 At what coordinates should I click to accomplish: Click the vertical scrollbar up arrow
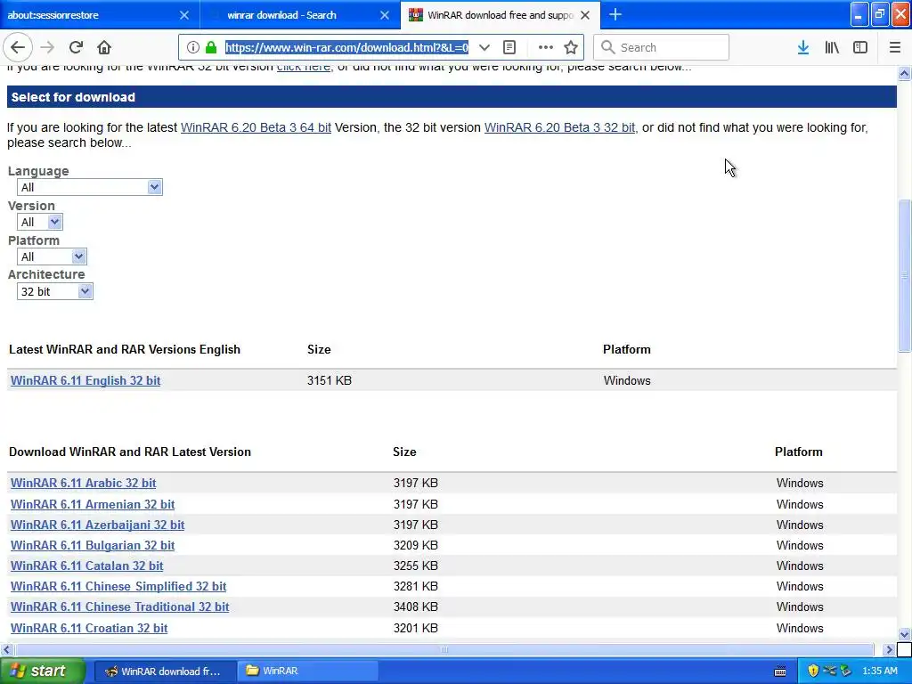pos(904,73)
